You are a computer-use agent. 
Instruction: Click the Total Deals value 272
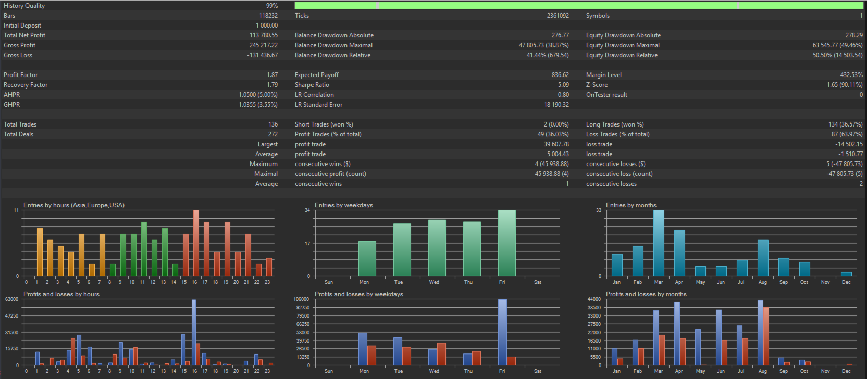(273, 134)
